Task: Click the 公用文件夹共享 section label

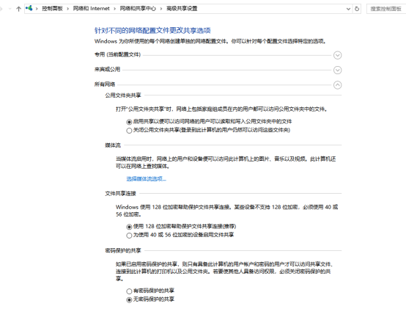Action: click(x=123, y=95)
